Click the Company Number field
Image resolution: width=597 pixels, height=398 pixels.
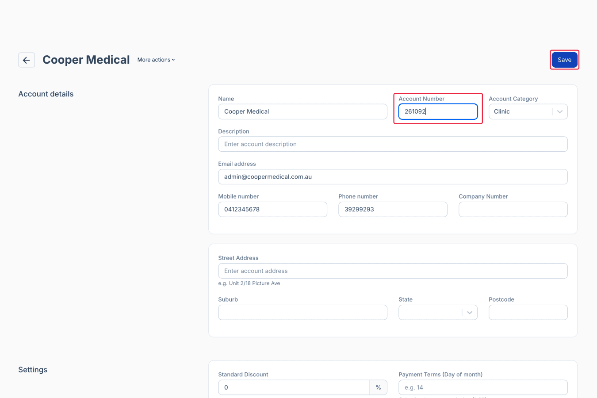513,210
